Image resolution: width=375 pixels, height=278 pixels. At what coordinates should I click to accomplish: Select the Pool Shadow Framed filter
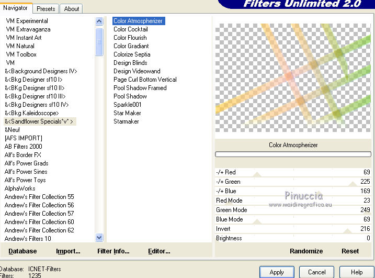(140, 88)
